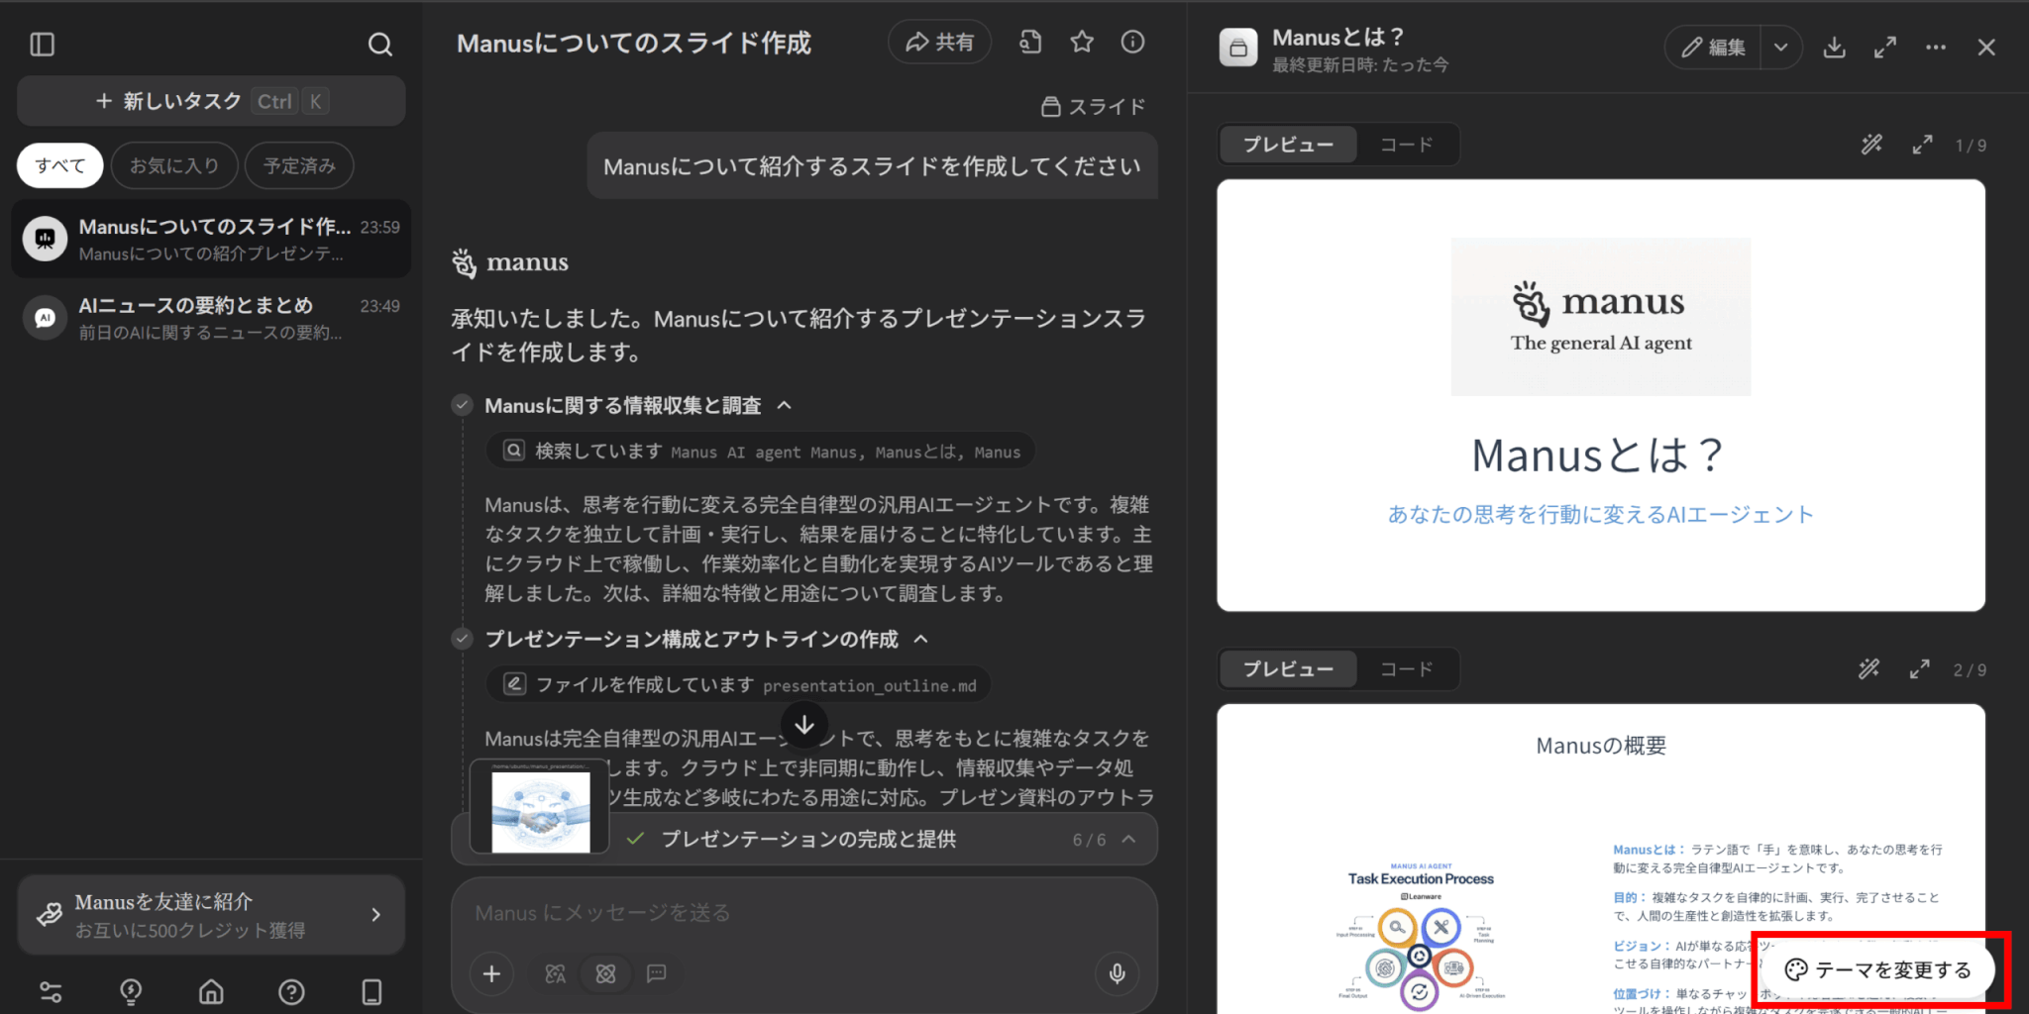Expand slide panel to fullscreen from header
This screenshot has height=1014, width=2029.
click(1885, 47)
